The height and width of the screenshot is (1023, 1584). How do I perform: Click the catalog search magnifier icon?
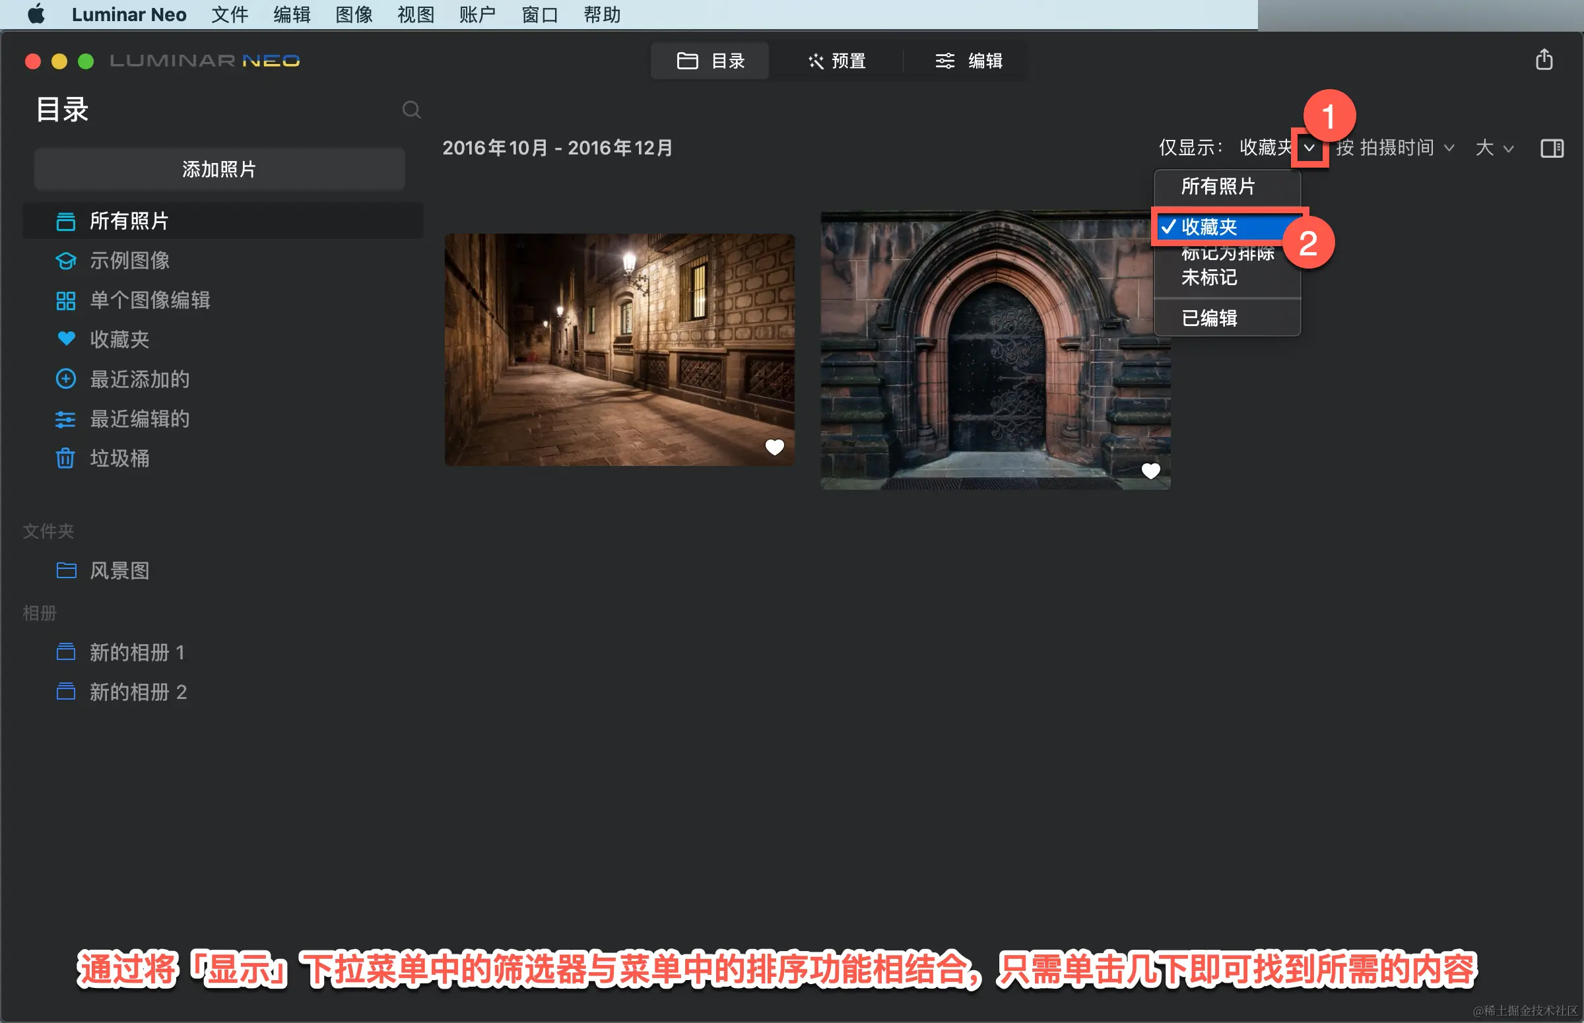(x=411, y=110)
